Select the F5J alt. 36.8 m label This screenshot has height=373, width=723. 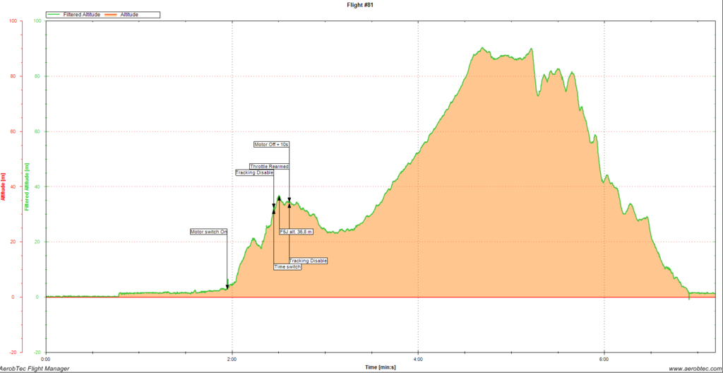[297, 232]
